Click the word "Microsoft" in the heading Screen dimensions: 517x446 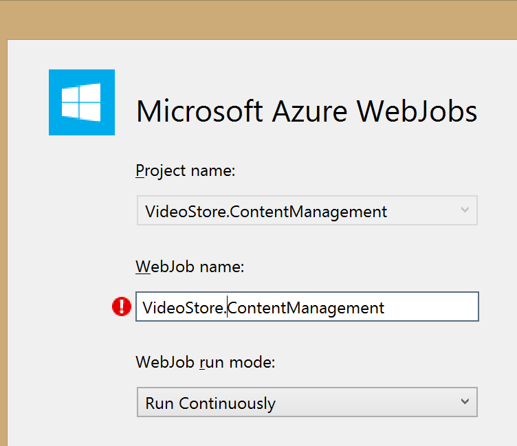[199, 111]
